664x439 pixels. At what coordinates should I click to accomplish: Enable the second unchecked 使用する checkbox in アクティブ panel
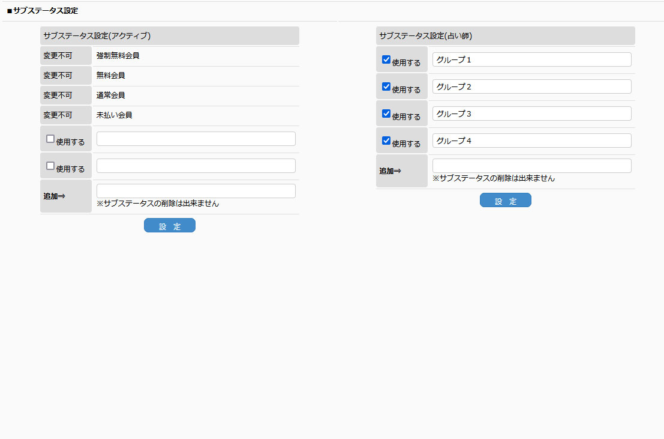(50, 166)
